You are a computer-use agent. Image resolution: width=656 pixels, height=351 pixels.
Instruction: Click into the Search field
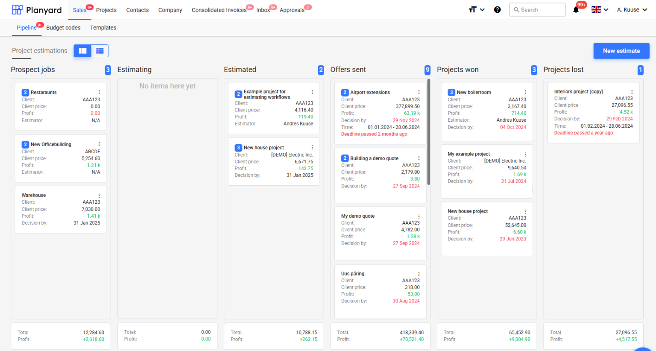541,10
